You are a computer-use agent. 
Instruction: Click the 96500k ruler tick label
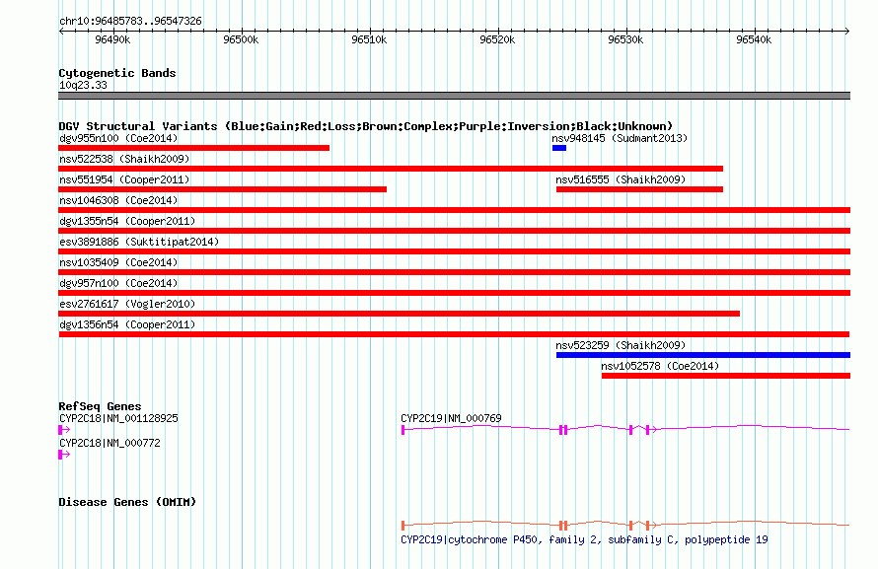(x=241, y=39)
